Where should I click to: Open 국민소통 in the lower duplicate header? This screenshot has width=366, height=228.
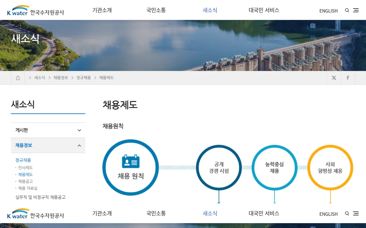(x=156, y=213)
